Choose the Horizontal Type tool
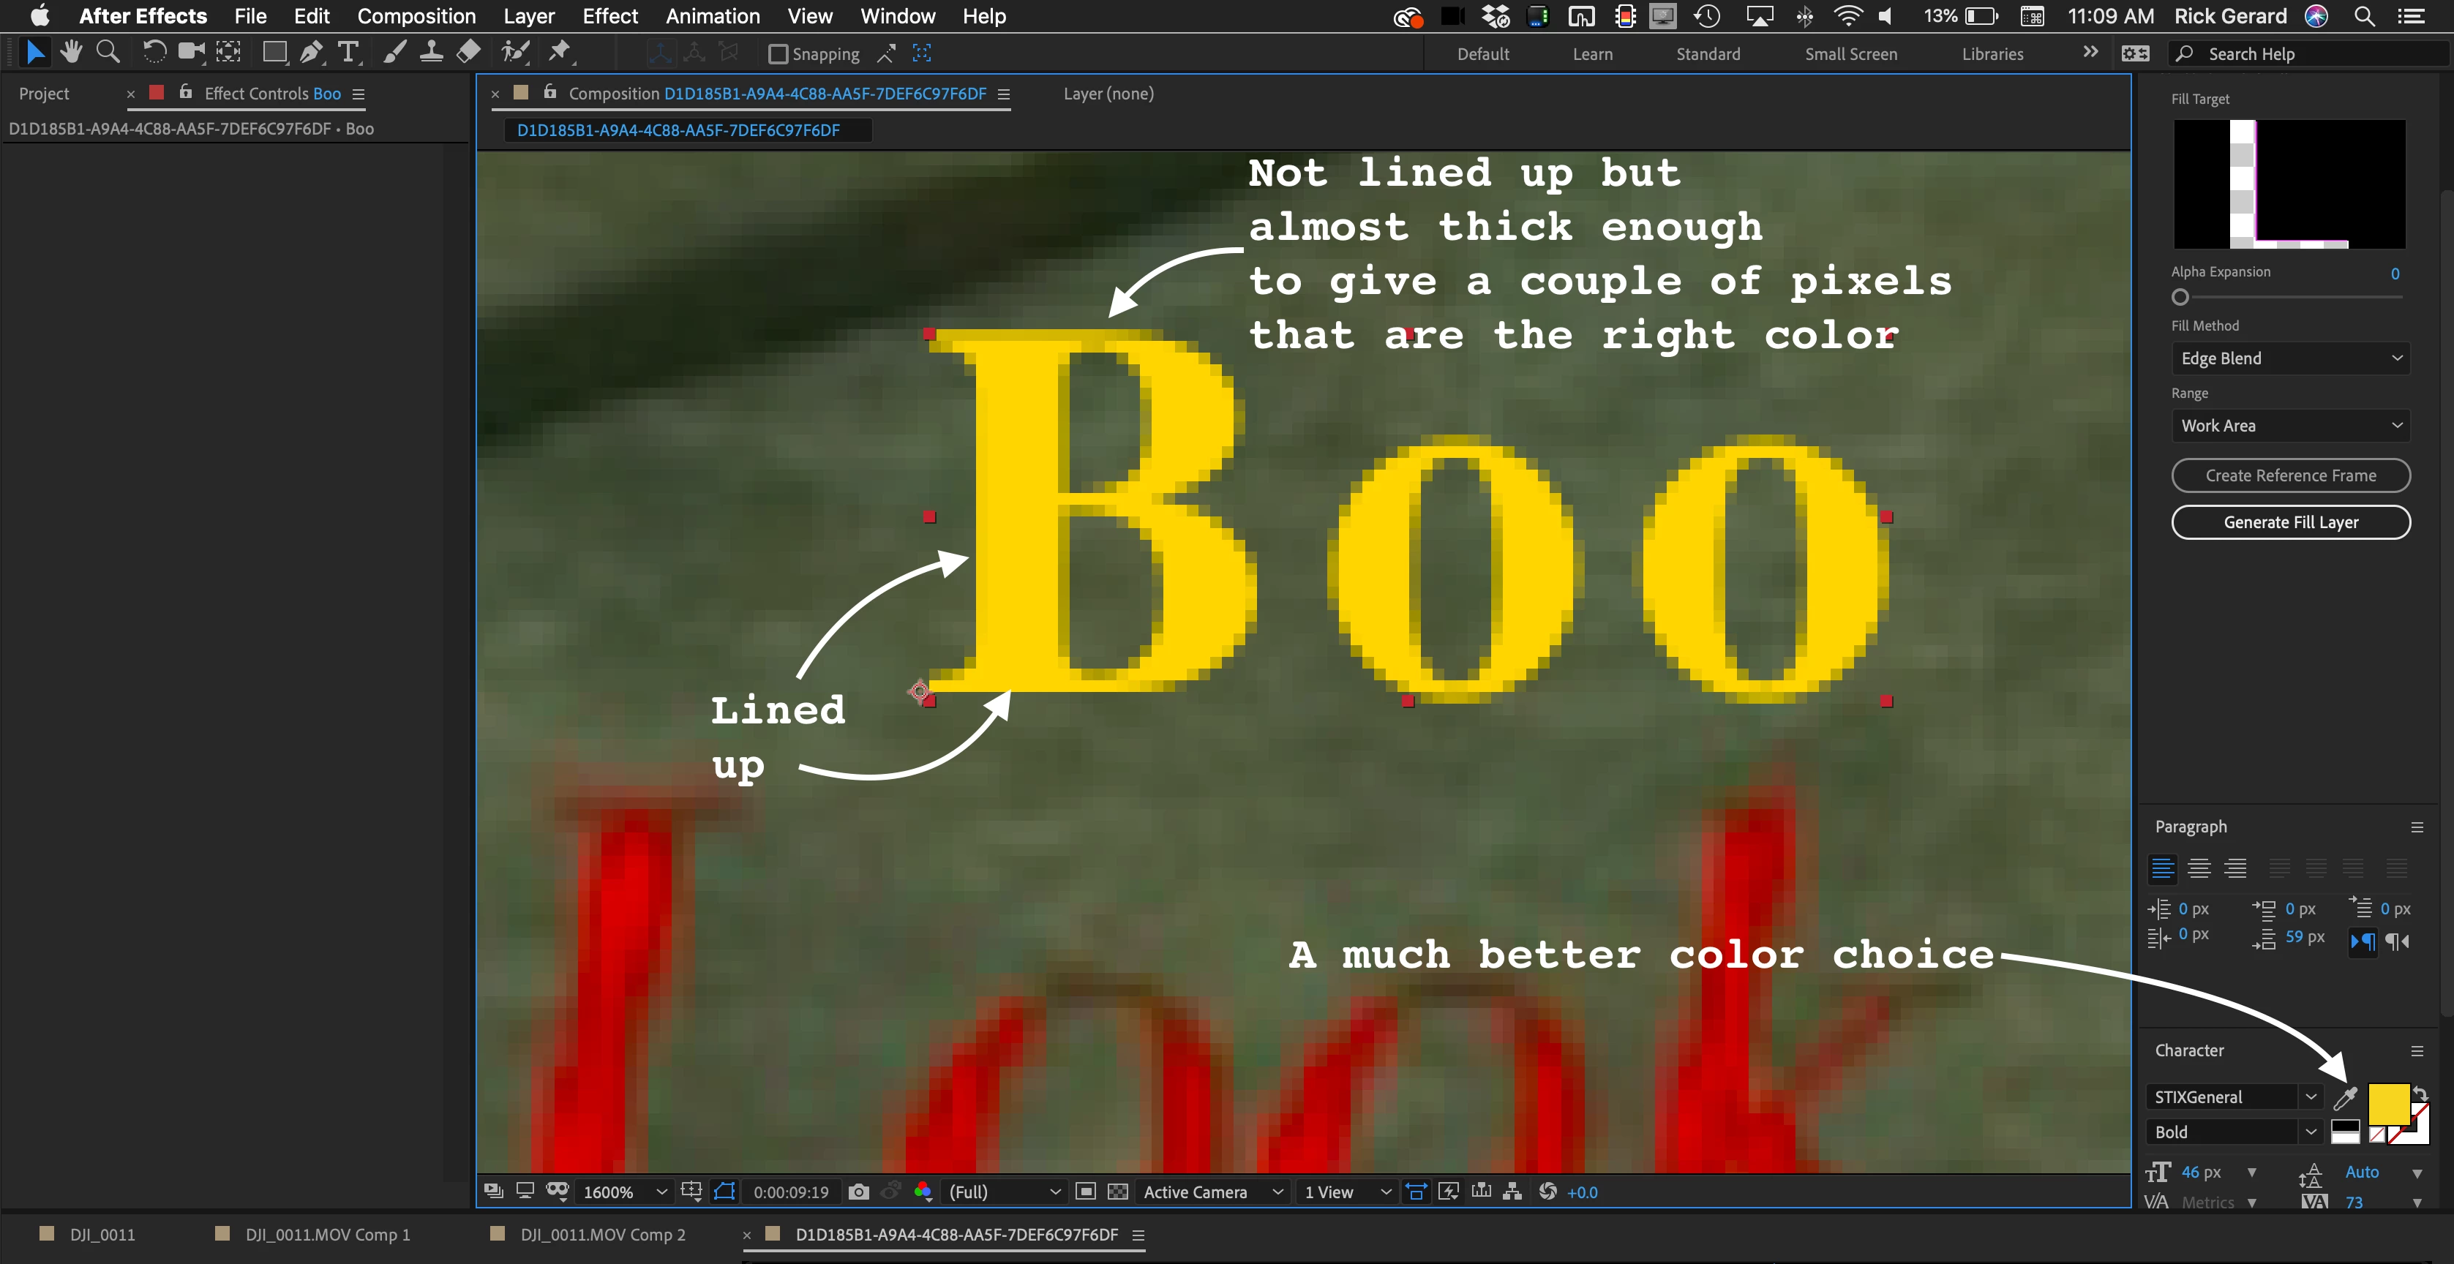Viewport: 2454px width, 1264px height. tap(349, 53)
